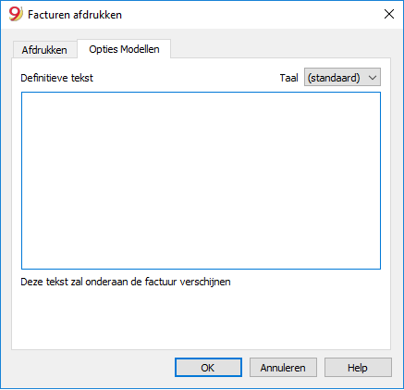The width and height of the screenshot is (404, 390).
Task: Open the Taal combo box showing (standaard)
Action: pos(342,77)
